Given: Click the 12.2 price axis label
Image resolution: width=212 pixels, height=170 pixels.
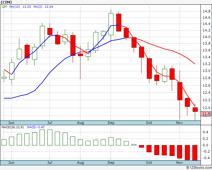Looking at the screenshot, I should click(x=206, y=100).
